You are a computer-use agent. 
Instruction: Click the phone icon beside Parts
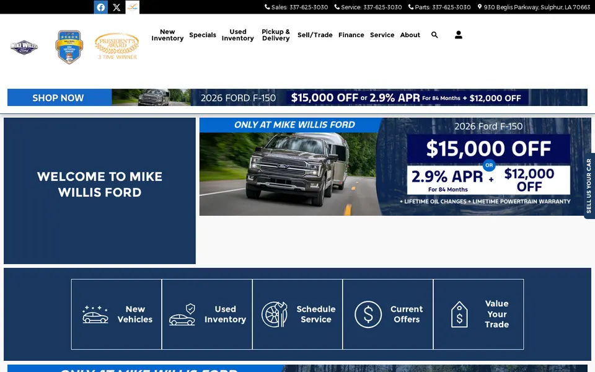410,7
